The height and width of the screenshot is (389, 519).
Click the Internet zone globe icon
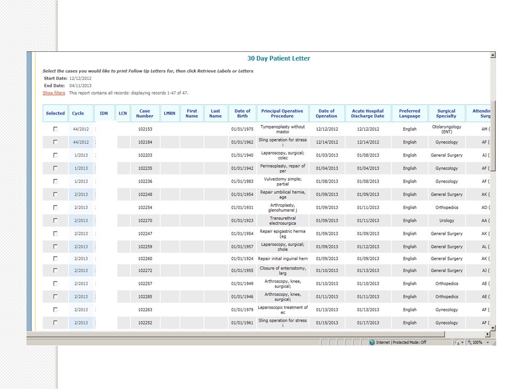(x=372, y=343)
